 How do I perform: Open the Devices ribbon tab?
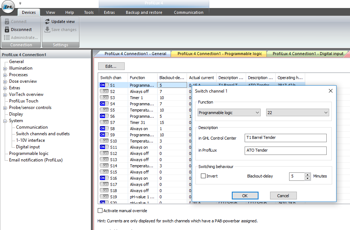[29, 12]
